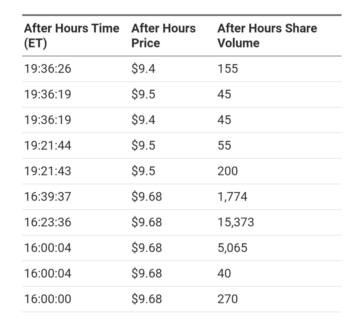Select the 16:23:36 time entry
The width and height of the screenshot is (363, 322).
point(47,222)
